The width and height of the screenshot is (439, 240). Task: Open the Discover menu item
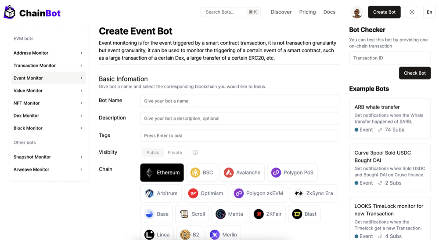point(281,12)
